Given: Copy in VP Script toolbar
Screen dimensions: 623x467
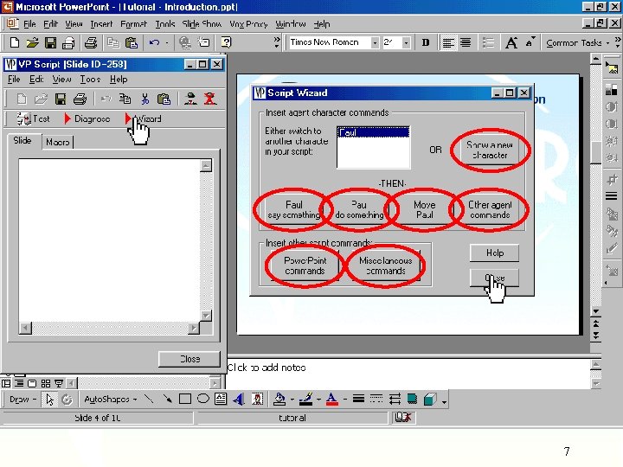Looking at the screenshot, I should pos(125,99).
